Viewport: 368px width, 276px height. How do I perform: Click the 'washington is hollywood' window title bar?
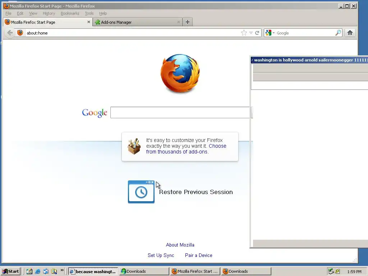tap(309, 60)
